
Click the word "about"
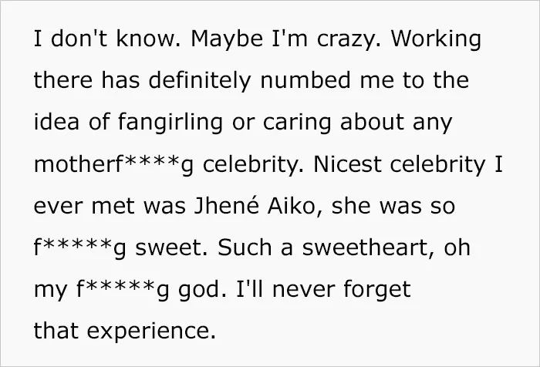tap(372, 123)
